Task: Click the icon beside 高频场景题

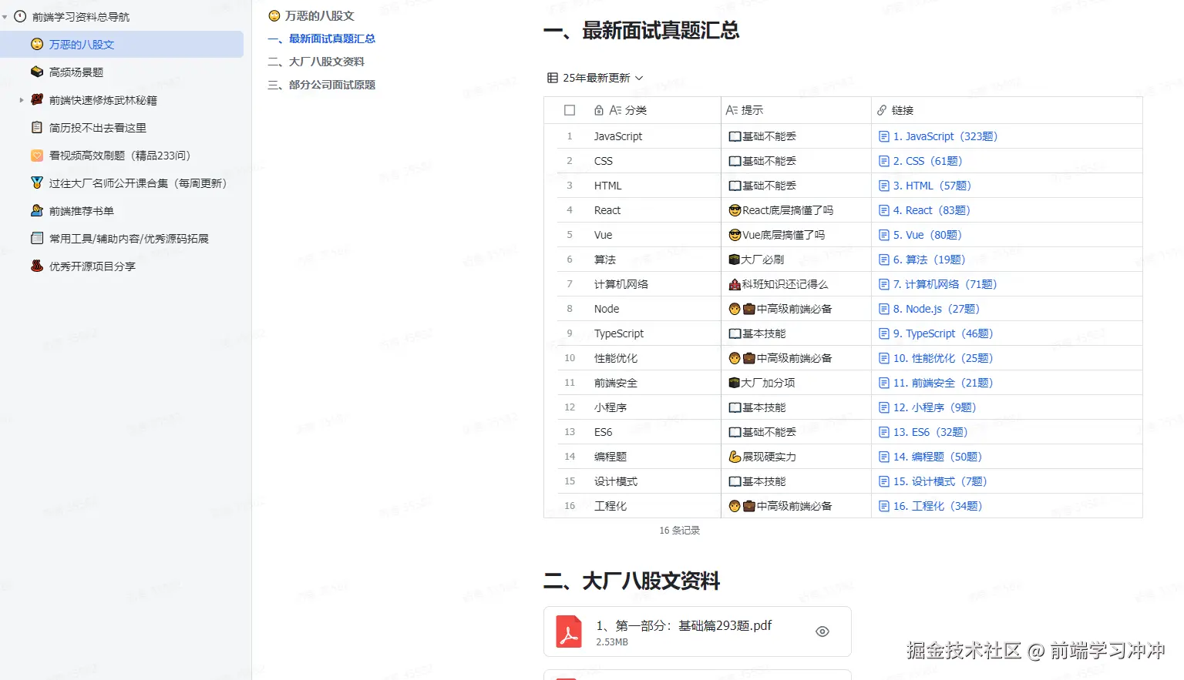Action: pos(37,72)
